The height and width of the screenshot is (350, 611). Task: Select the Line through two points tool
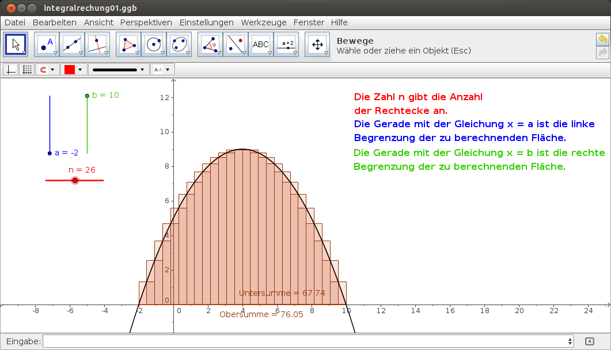(x=70, y=44)
